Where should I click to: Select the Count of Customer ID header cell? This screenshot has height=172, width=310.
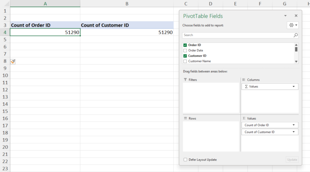tap(127, 25)
